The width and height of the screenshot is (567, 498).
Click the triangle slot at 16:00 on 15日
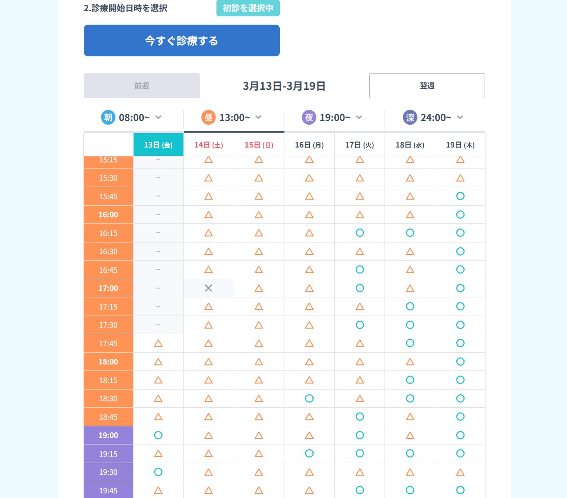tap(259, 215)
